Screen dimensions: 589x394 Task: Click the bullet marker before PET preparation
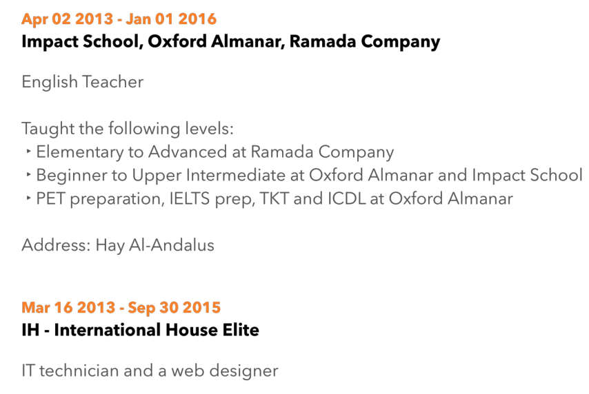click(28, 200)
